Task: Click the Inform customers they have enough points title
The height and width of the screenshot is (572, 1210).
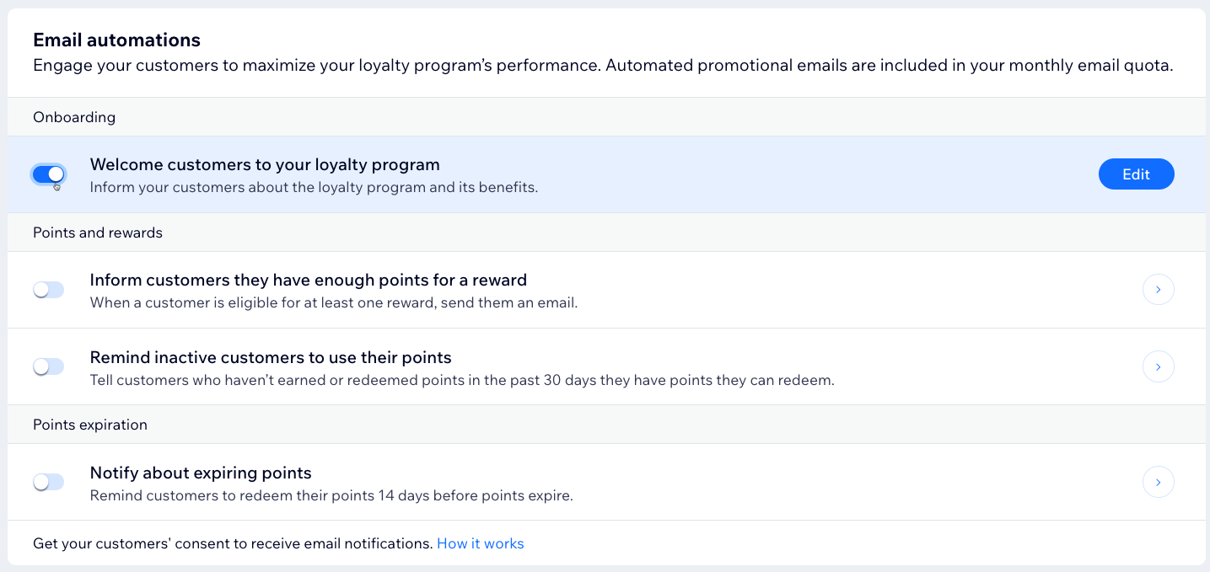Action: (308, 280)
